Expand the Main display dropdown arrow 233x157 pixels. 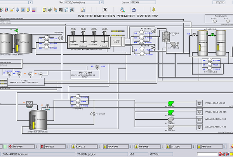(x=102, y=2)
